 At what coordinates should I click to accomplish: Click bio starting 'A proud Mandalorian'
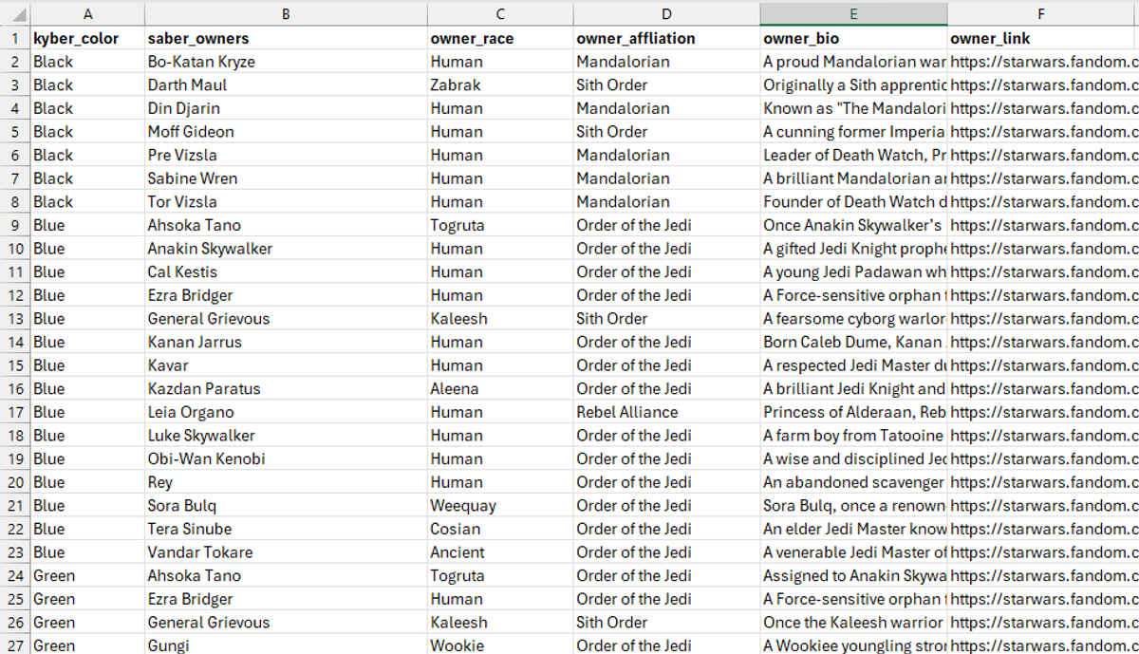pyautogui.click(x=853, y=62)
